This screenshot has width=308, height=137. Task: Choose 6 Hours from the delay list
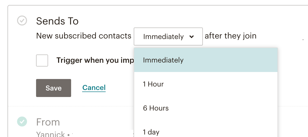point(206,108)
